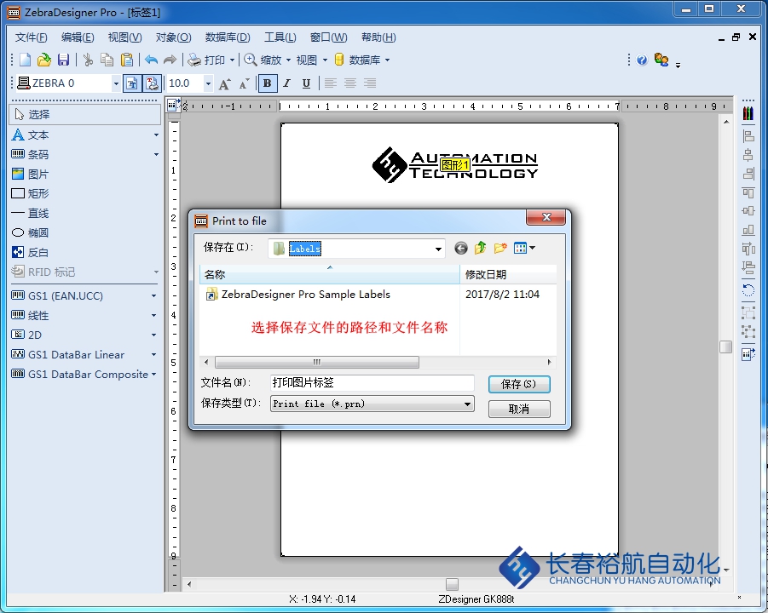Screen dimensions: 768x613
Task: Click the copy icon in the toolbar
Action: [x=107, y=60]
